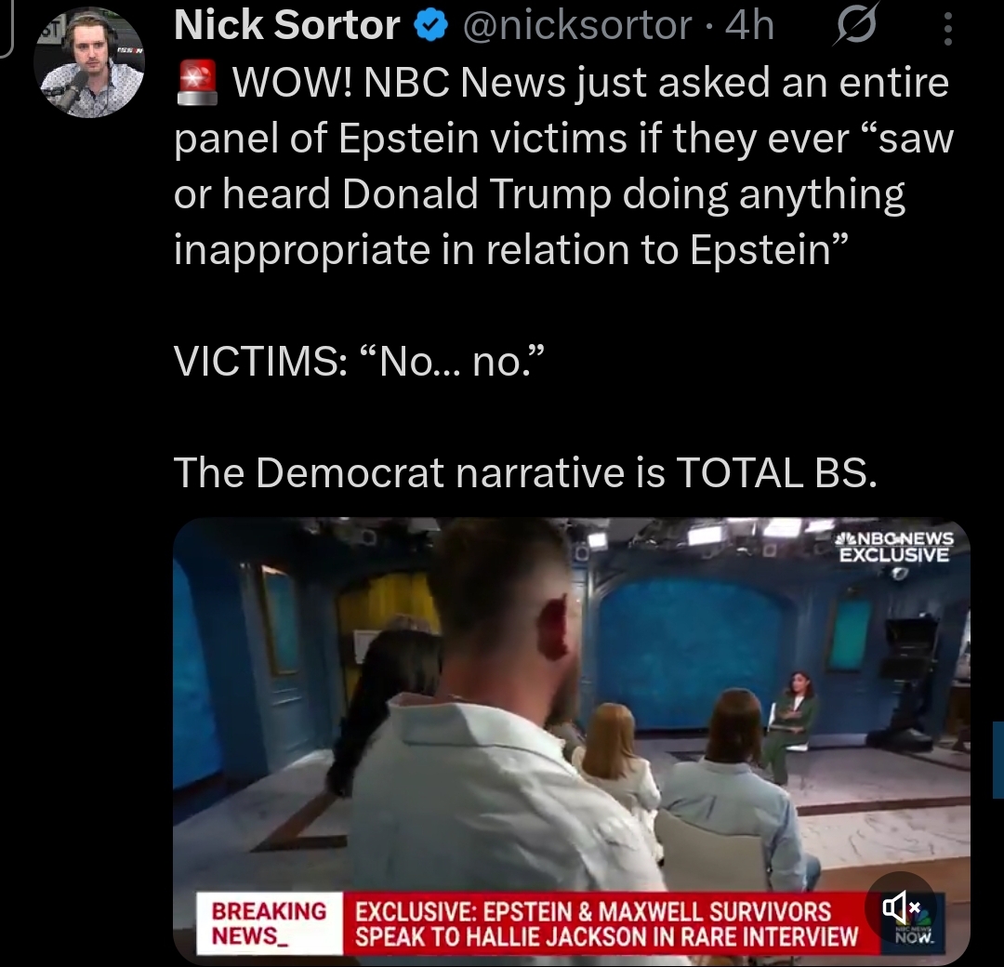Unmute the video with speaker icon
Screen dimensions: 1004x967
pos(900,907)
